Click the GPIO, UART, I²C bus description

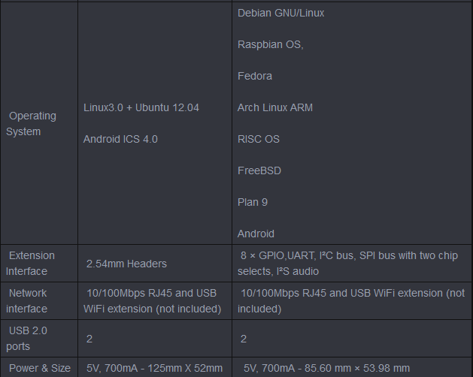tap(348, 264)
